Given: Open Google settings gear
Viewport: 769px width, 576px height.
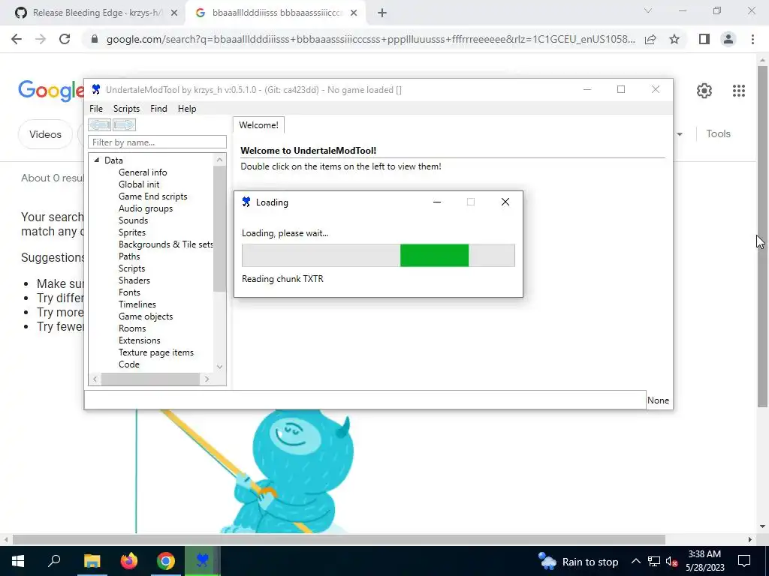Looking at the screenshot, I should click(x=704, y=91).
